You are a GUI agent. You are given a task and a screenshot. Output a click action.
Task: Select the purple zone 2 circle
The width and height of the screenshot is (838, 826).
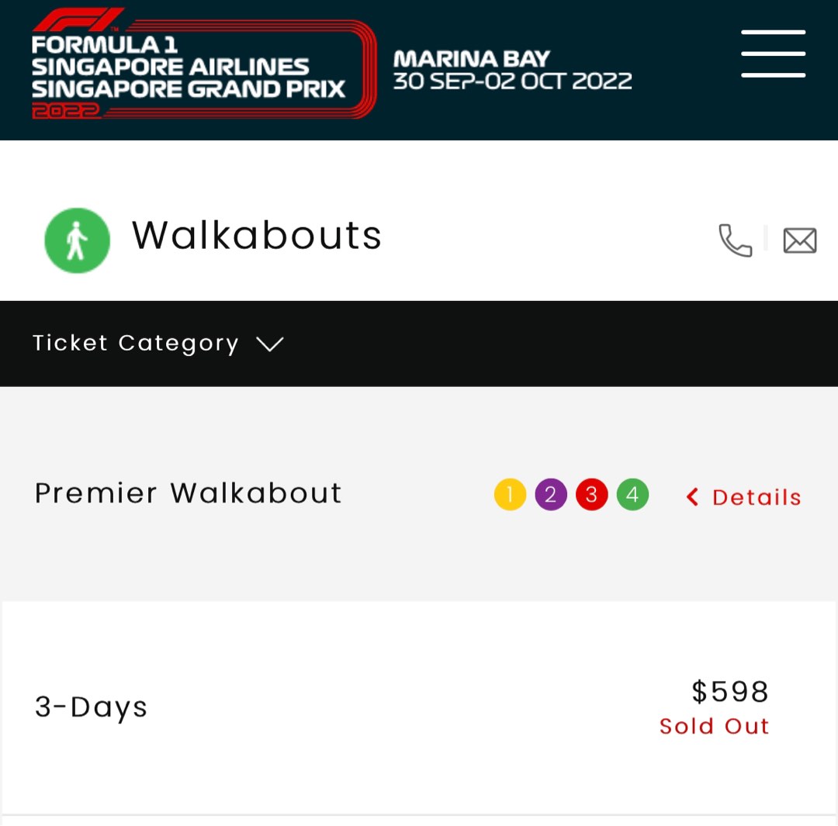[x=550, y=494]
